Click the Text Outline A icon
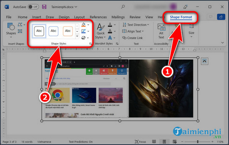The width and height of the screenshot is (229, 145). (x=110, y=31)
